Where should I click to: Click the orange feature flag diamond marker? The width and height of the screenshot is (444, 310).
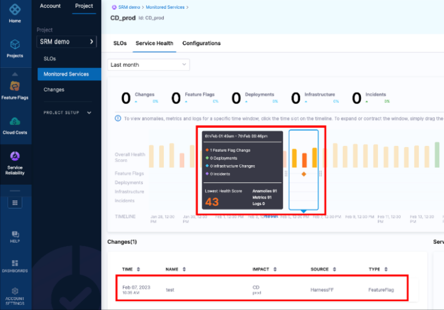pyautogui.click(x=304, y=174)
